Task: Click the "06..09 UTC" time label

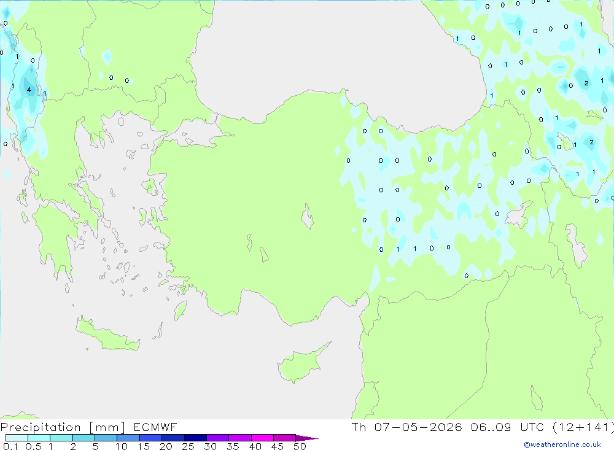Action: point(508,427)
